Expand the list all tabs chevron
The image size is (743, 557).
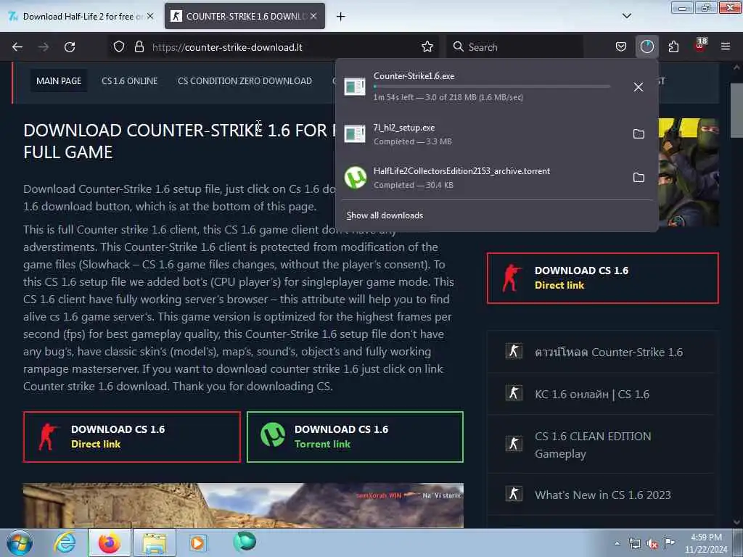coord(626,16)
